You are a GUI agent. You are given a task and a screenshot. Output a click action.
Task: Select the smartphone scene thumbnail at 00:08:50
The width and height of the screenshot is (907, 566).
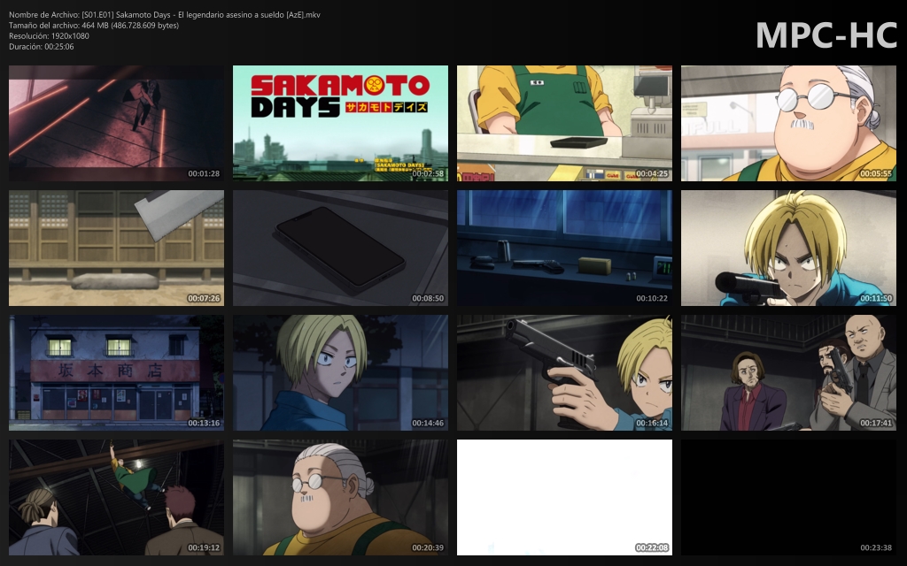tap(341, 248)
